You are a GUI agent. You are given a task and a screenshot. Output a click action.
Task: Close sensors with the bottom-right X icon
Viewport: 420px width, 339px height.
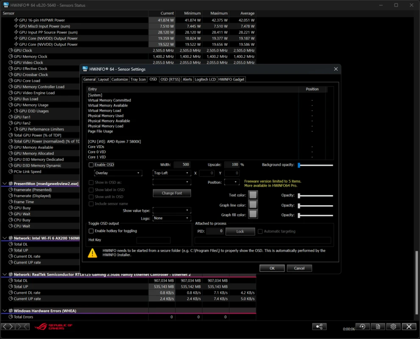[x=409, y=326]
